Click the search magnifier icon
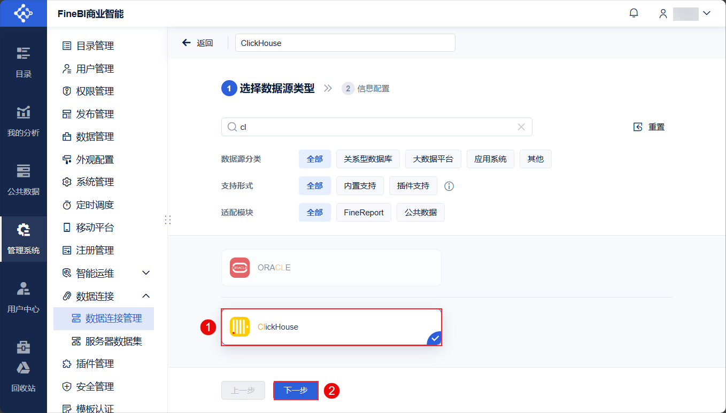 tap(232, 127)
